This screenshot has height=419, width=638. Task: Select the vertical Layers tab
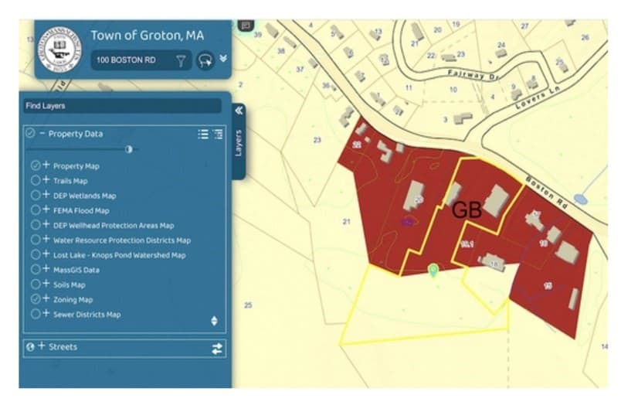point(239,143)
